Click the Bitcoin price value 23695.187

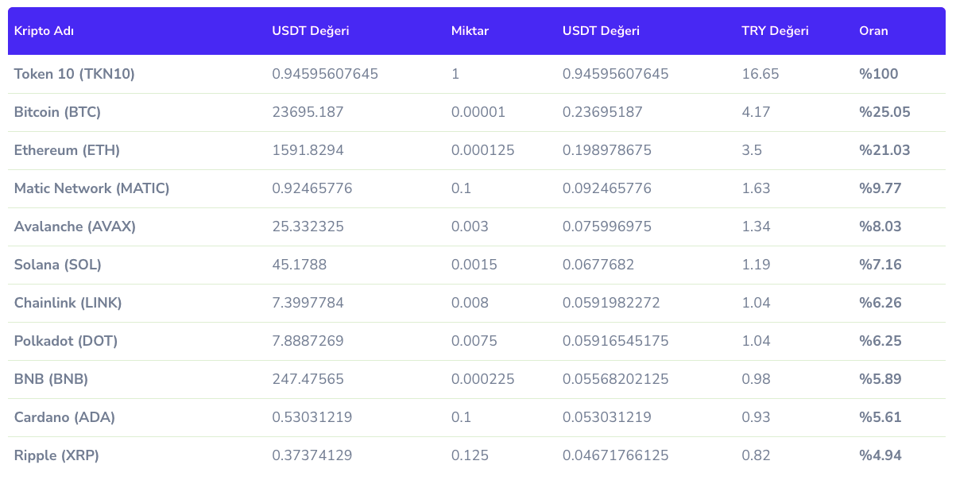[308, 112]
